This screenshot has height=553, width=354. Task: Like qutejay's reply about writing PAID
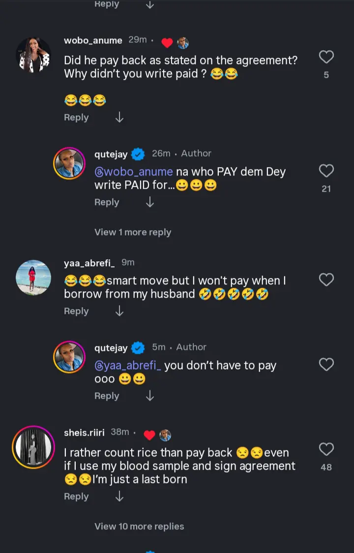point(326,171)
